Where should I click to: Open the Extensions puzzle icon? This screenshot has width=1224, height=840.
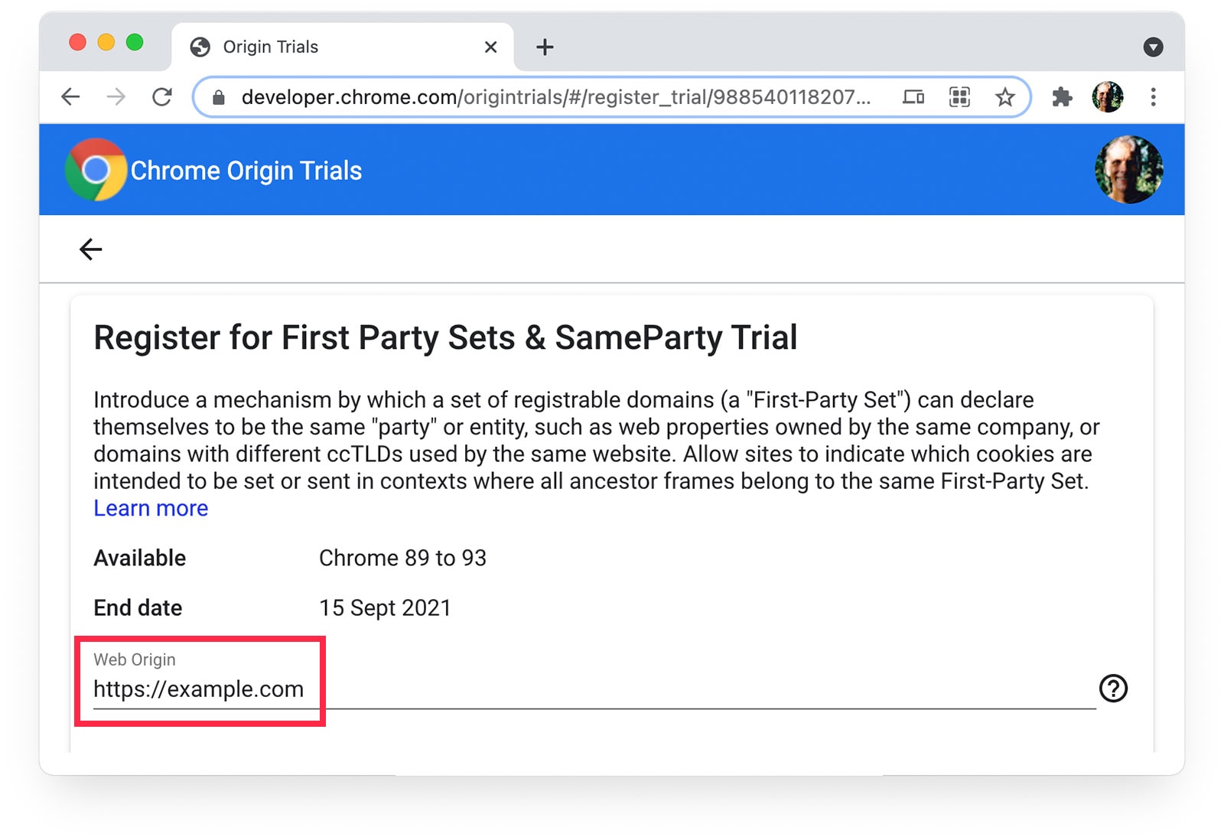click(1062, 97)
